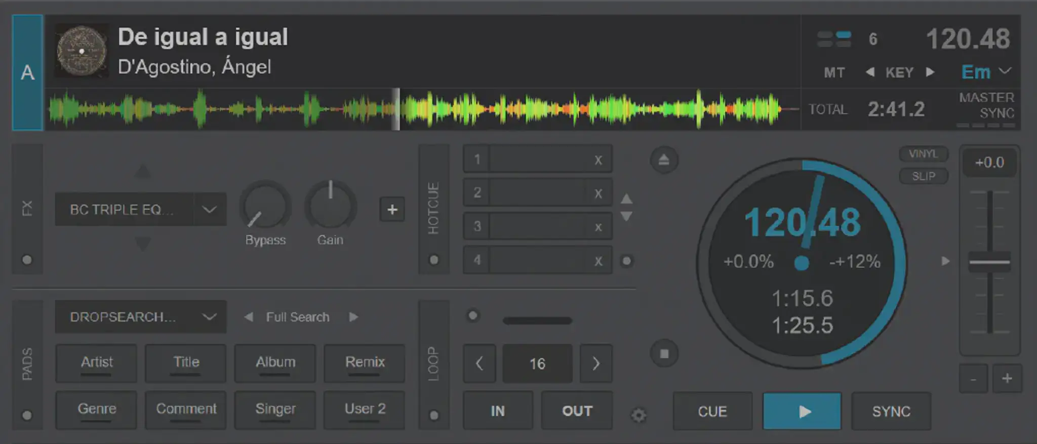The height and width of the screenshot is (444, 1037).
Task: Click the stop button icon
Action: click(x=664, y=353)
